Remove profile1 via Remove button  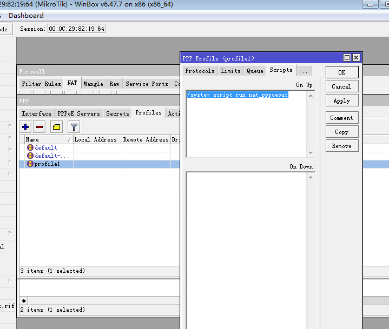(342, 146)
